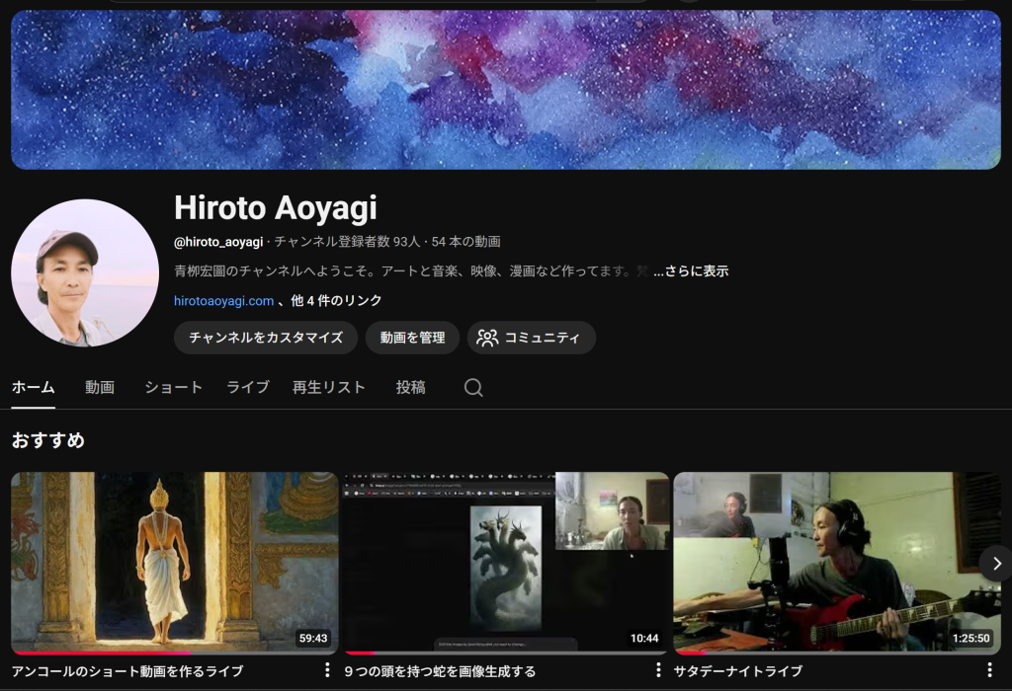Screen dimensions: 1012x691
Task: Open the 投稿 tab
Action: pyautogui.click(x=411, y=388)
